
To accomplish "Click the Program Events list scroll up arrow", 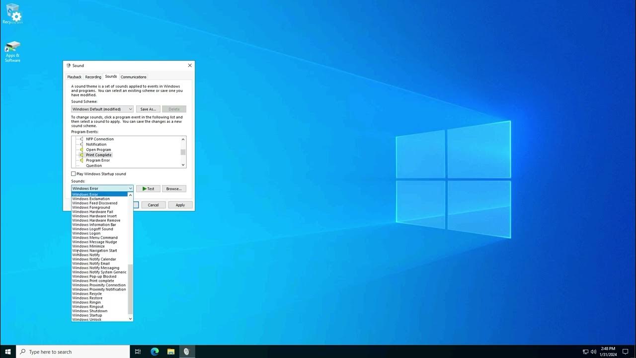I will pos(183,139).
